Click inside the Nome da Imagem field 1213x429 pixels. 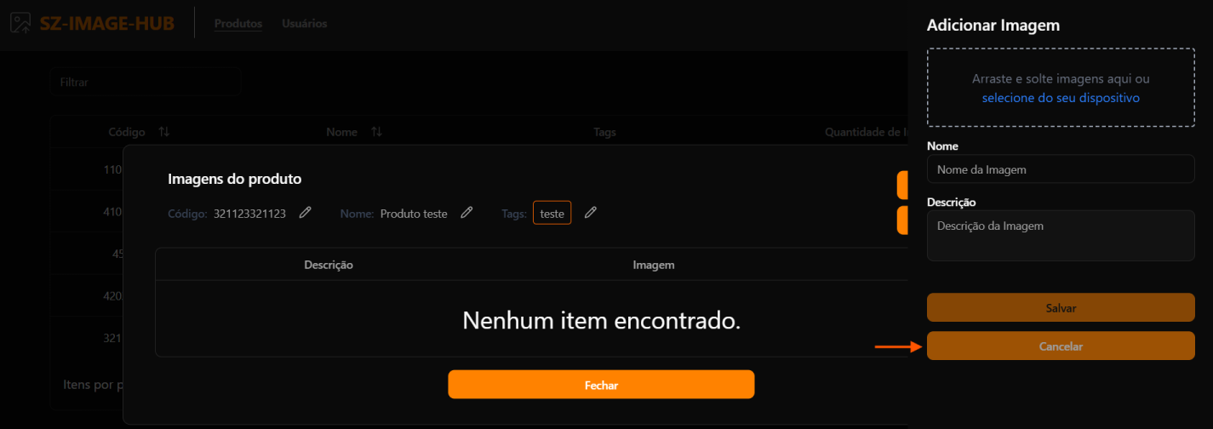tap(1061, 169)
